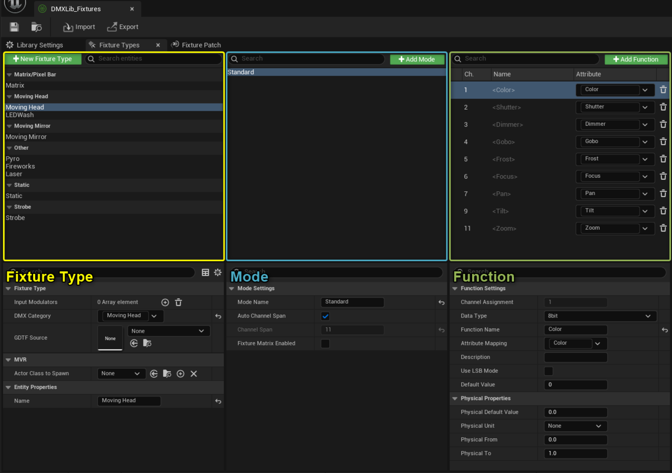Click the Add Function button
Viewport: 672px width, 473px height.
[636, 59]
